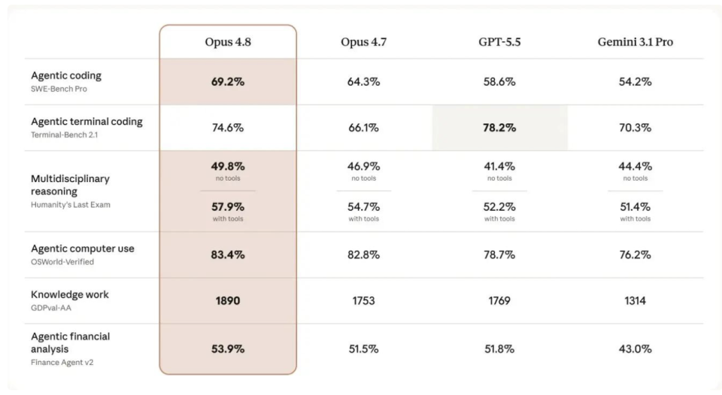Select the Terminal-Bench 2.1 subtitle
The image size is (722, 395).
point(65,135)
